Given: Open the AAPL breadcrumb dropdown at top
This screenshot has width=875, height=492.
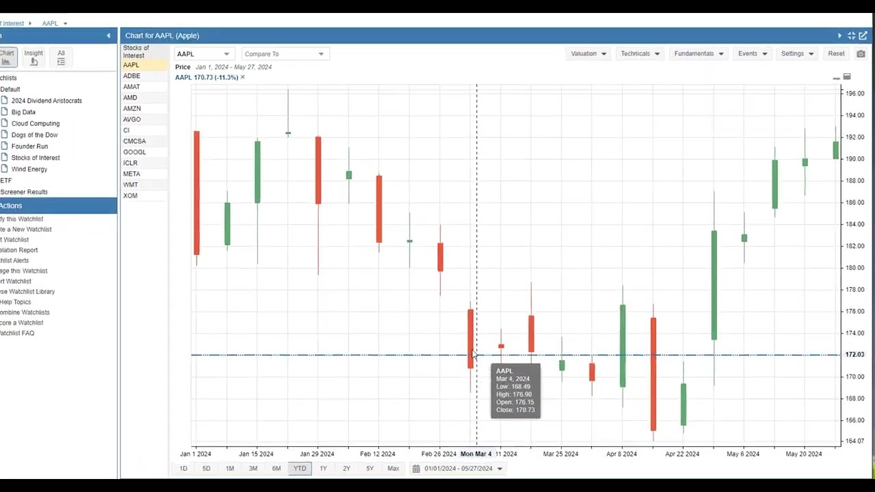Looking at the screenshot, I should pos(65,23).
